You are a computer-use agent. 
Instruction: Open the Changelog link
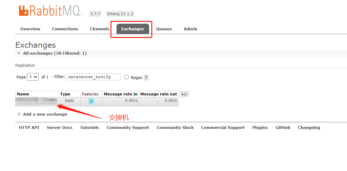tap(309, 127)
